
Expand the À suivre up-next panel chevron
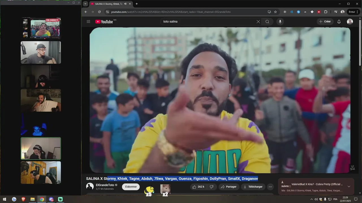click(x=349, y=186)
